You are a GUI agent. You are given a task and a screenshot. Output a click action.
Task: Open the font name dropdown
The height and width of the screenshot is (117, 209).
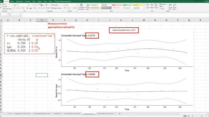coord(28,5)
